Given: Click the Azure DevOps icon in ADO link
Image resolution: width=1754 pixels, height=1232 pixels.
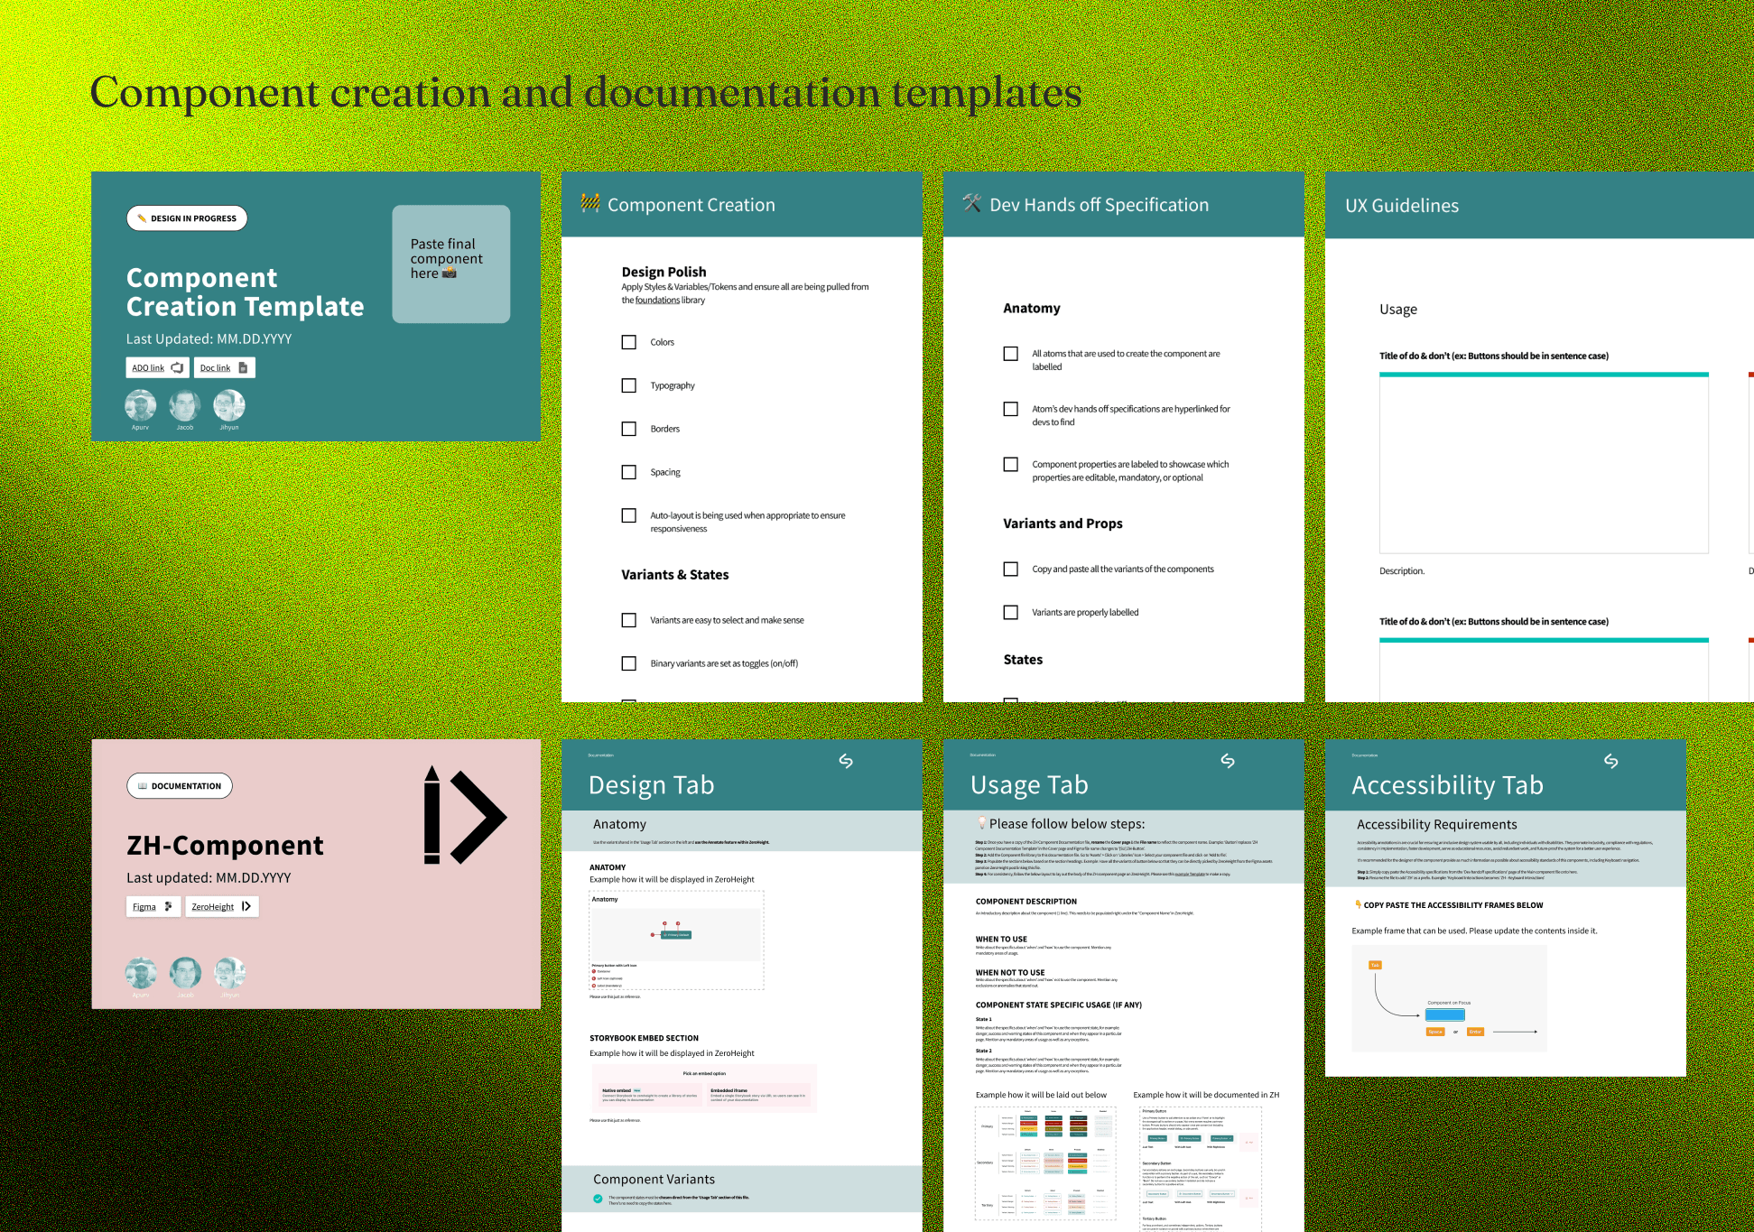Looking at the screenshot, I should click(x=177, y=367).
